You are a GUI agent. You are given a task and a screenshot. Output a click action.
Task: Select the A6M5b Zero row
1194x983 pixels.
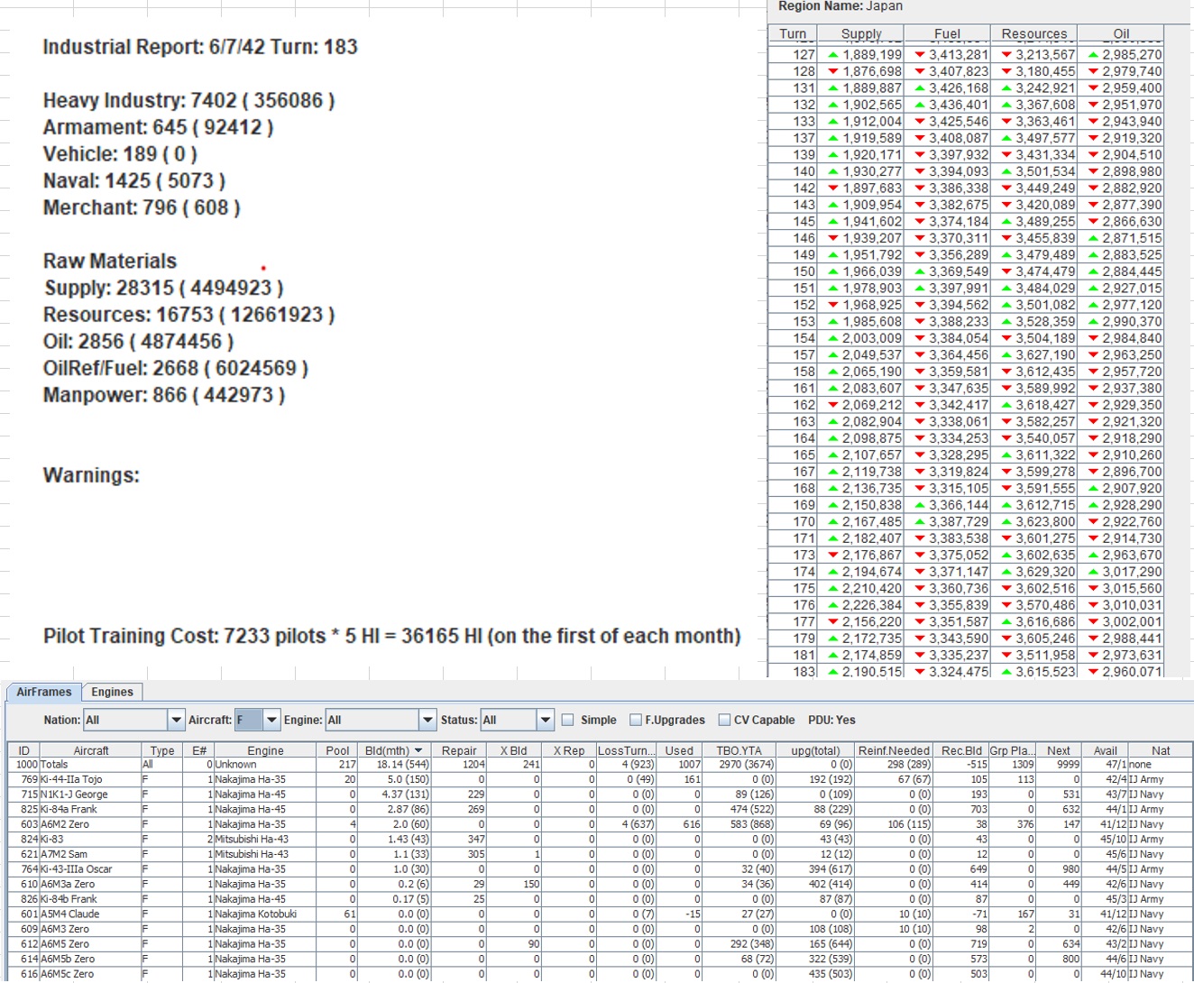600,959
